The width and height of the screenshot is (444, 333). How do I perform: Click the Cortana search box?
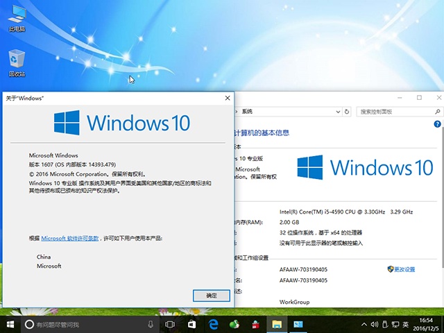click(x=83, y=324)
